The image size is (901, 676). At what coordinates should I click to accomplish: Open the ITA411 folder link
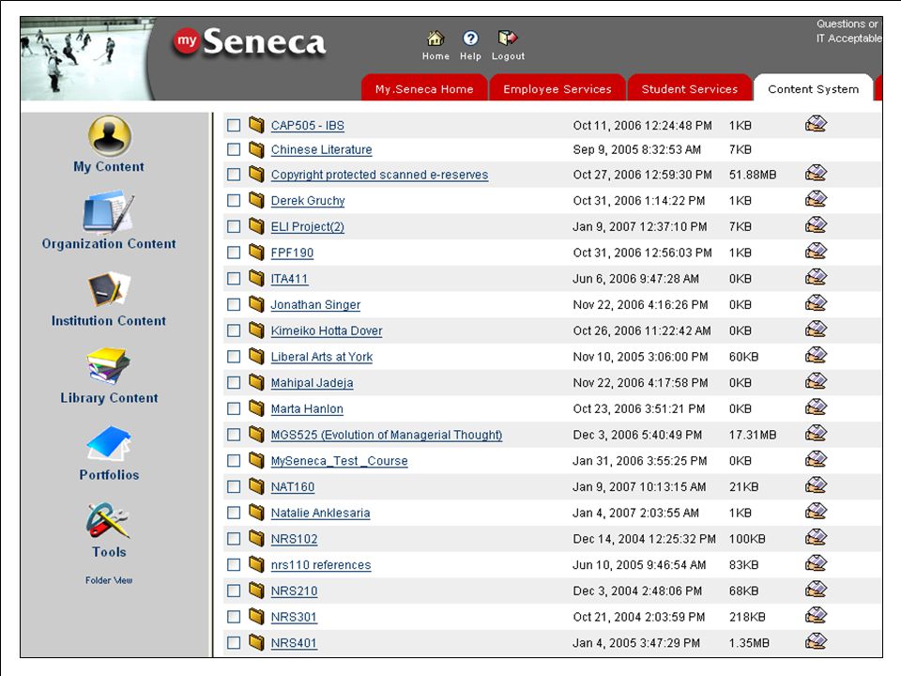[x=289, y=279]
